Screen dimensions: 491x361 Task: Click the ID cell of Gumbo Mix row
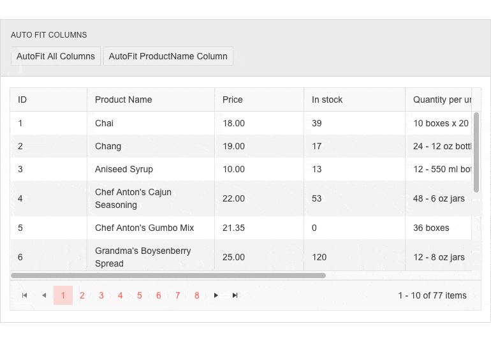(x=48, y=228)
